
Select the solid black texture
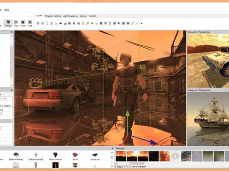coord(154,156)
